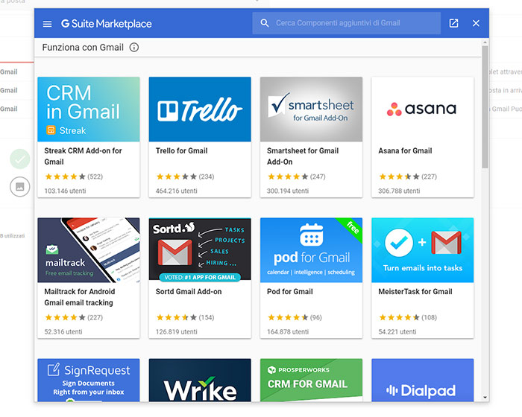Click the 126.819 utenti text
522x417 pixels.
tap(177, 331)
